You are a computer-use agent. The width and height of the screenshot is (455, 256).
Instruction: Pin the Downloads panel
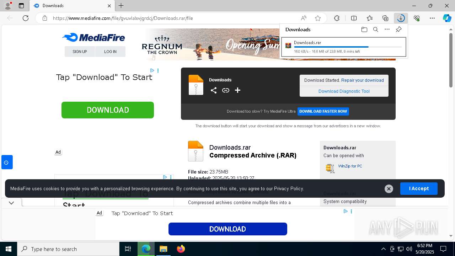[399, 30]
